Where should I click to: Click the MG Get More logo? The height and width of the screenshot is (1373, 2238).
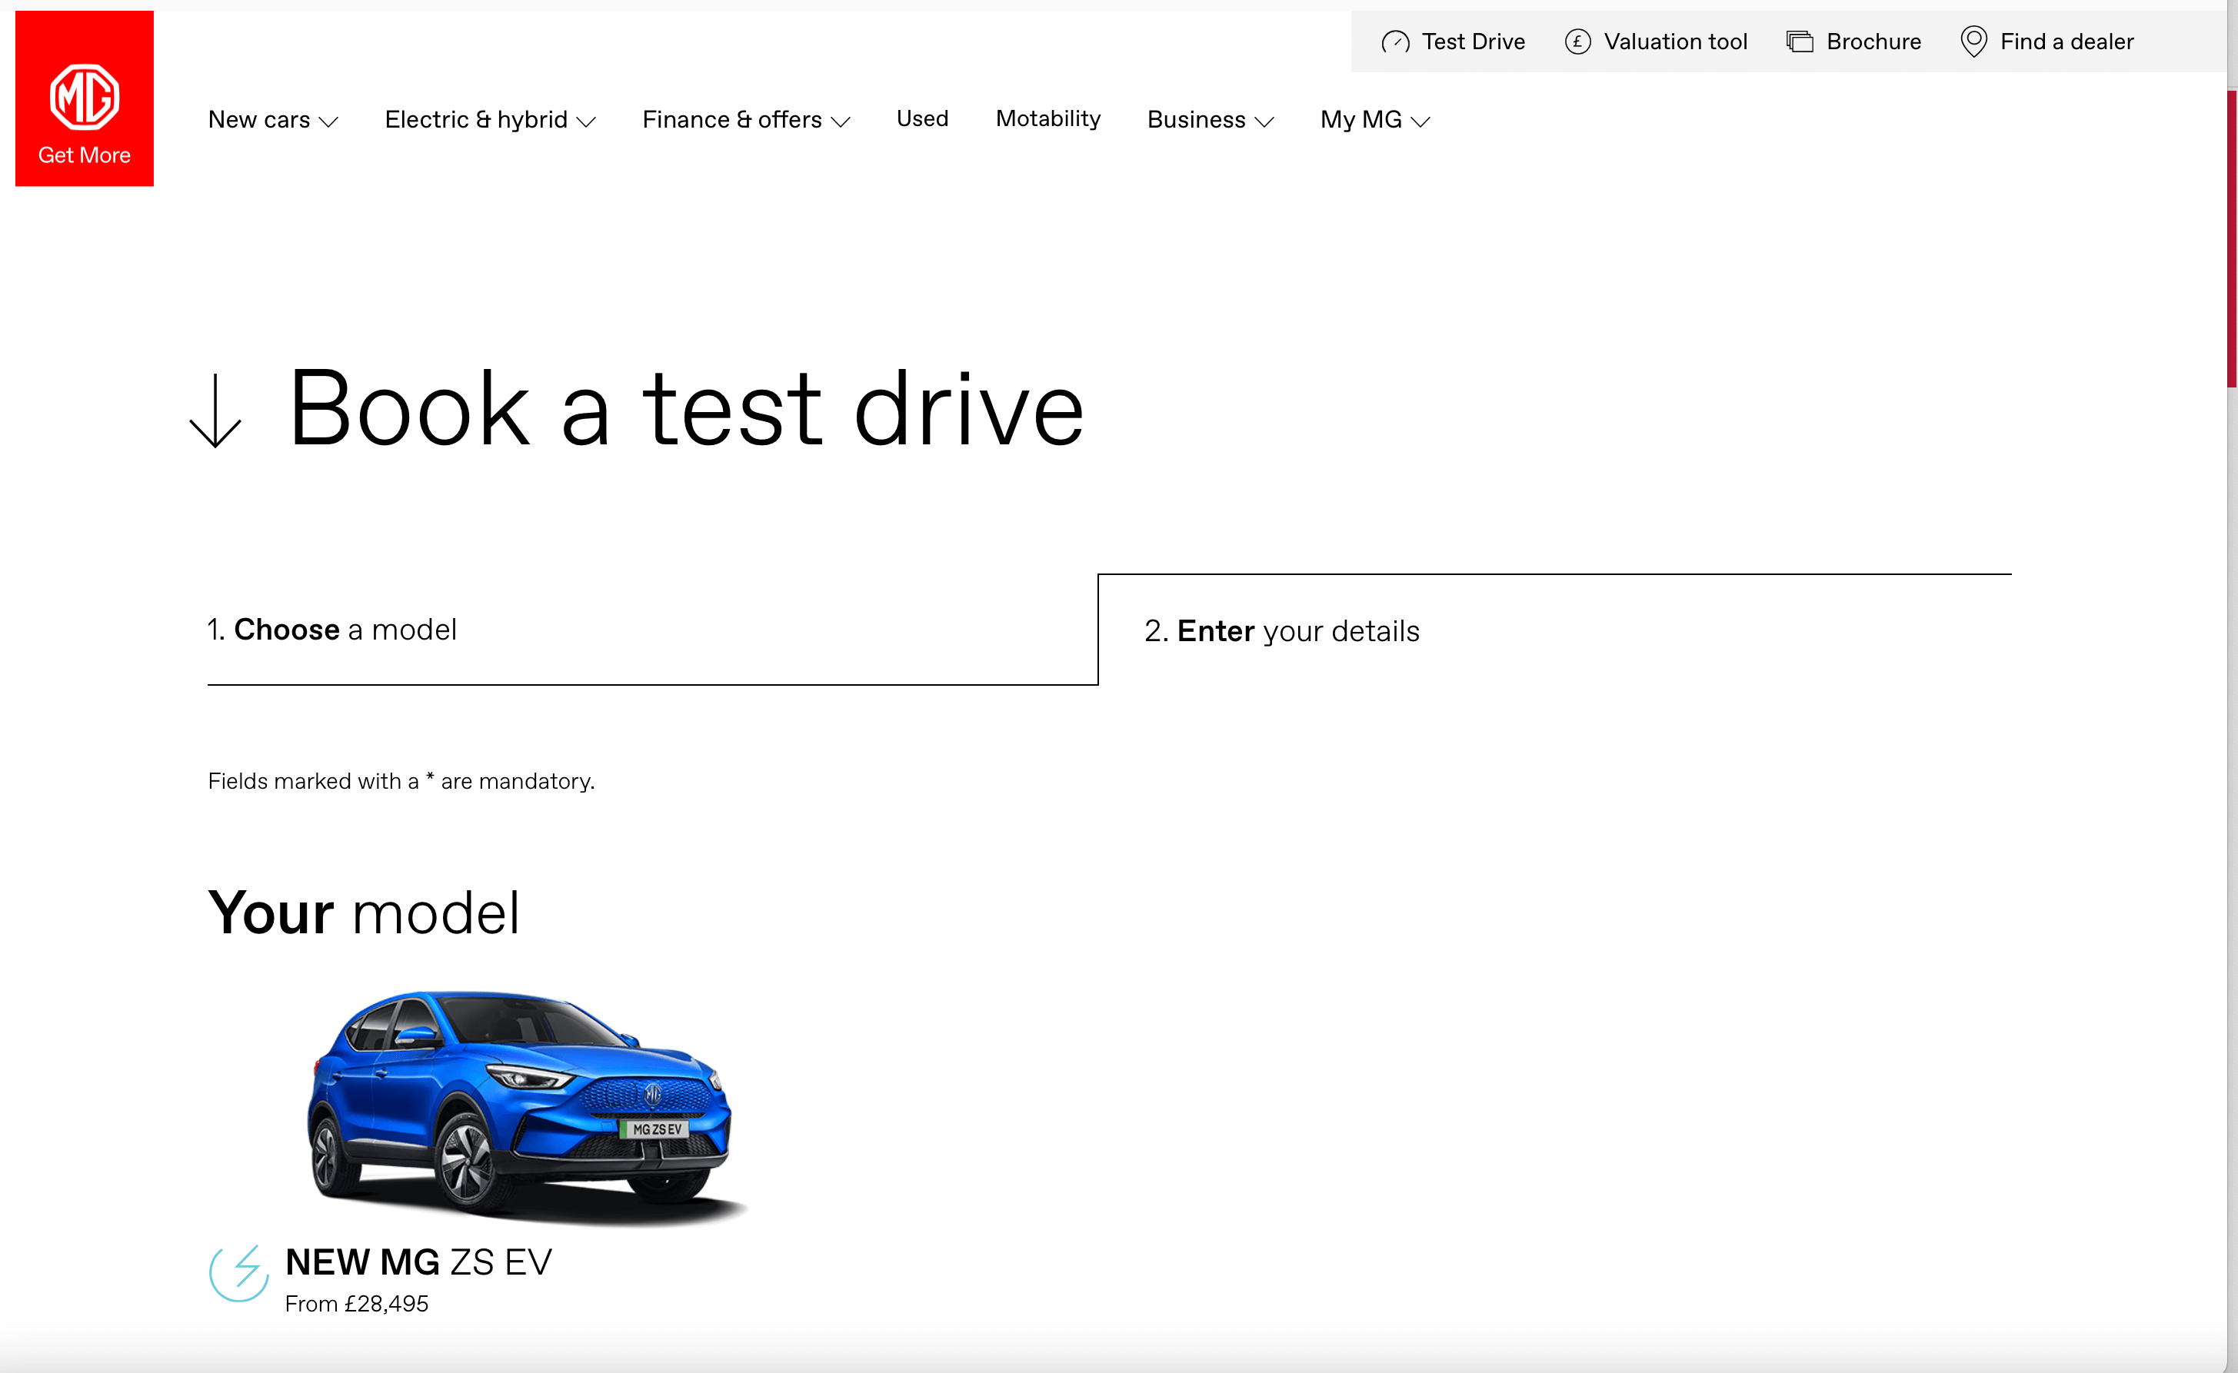point(85,98)
